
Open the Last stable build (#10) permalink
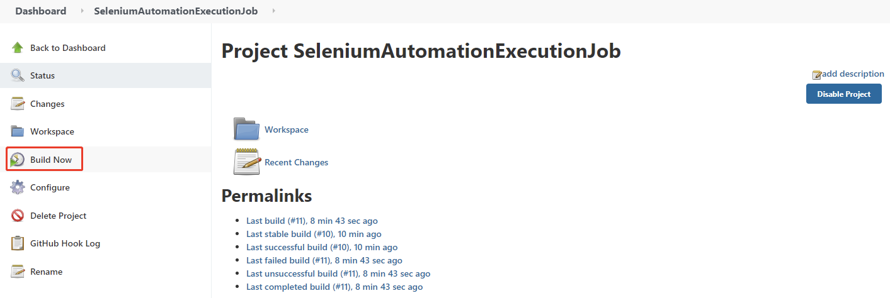click(x=314, y=234)
